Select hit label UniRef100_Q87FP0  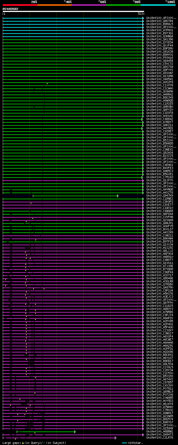pyautogui.click(x=160, y=303)
